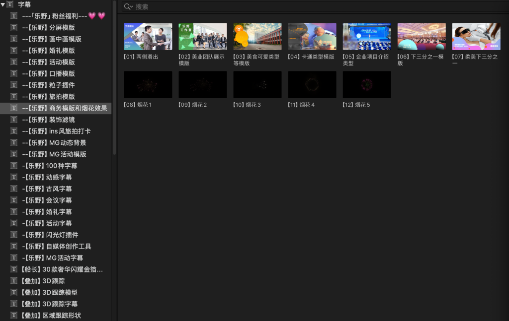Click the T icon beside 装饰滤镜
Image resolution: width=509 pixels, height=321 pixels.
click(14, 119)
